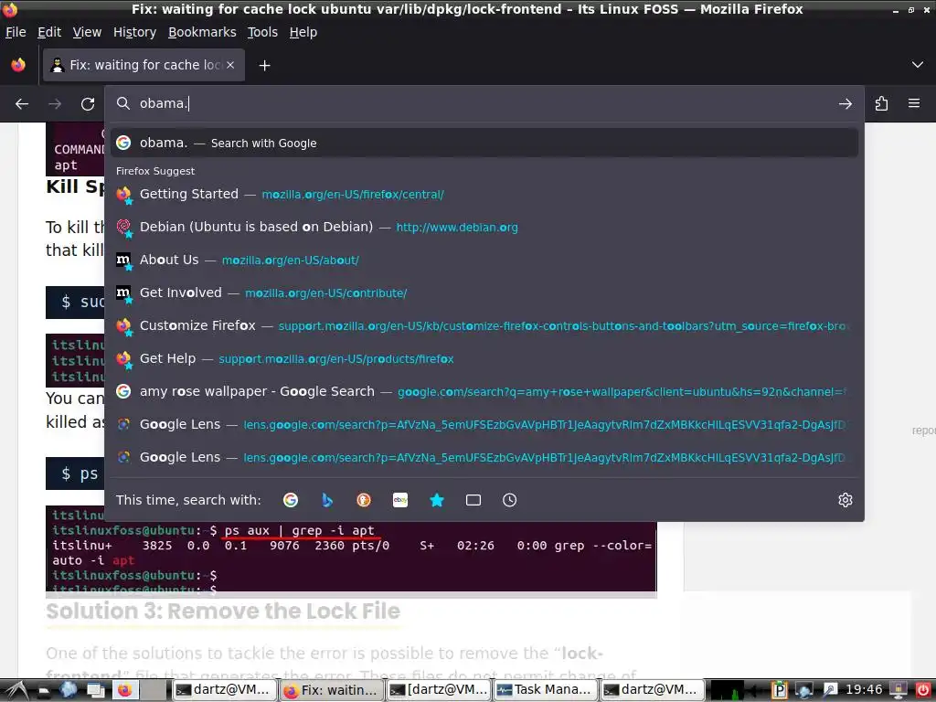Click the address bar text field

pos(484,104)
